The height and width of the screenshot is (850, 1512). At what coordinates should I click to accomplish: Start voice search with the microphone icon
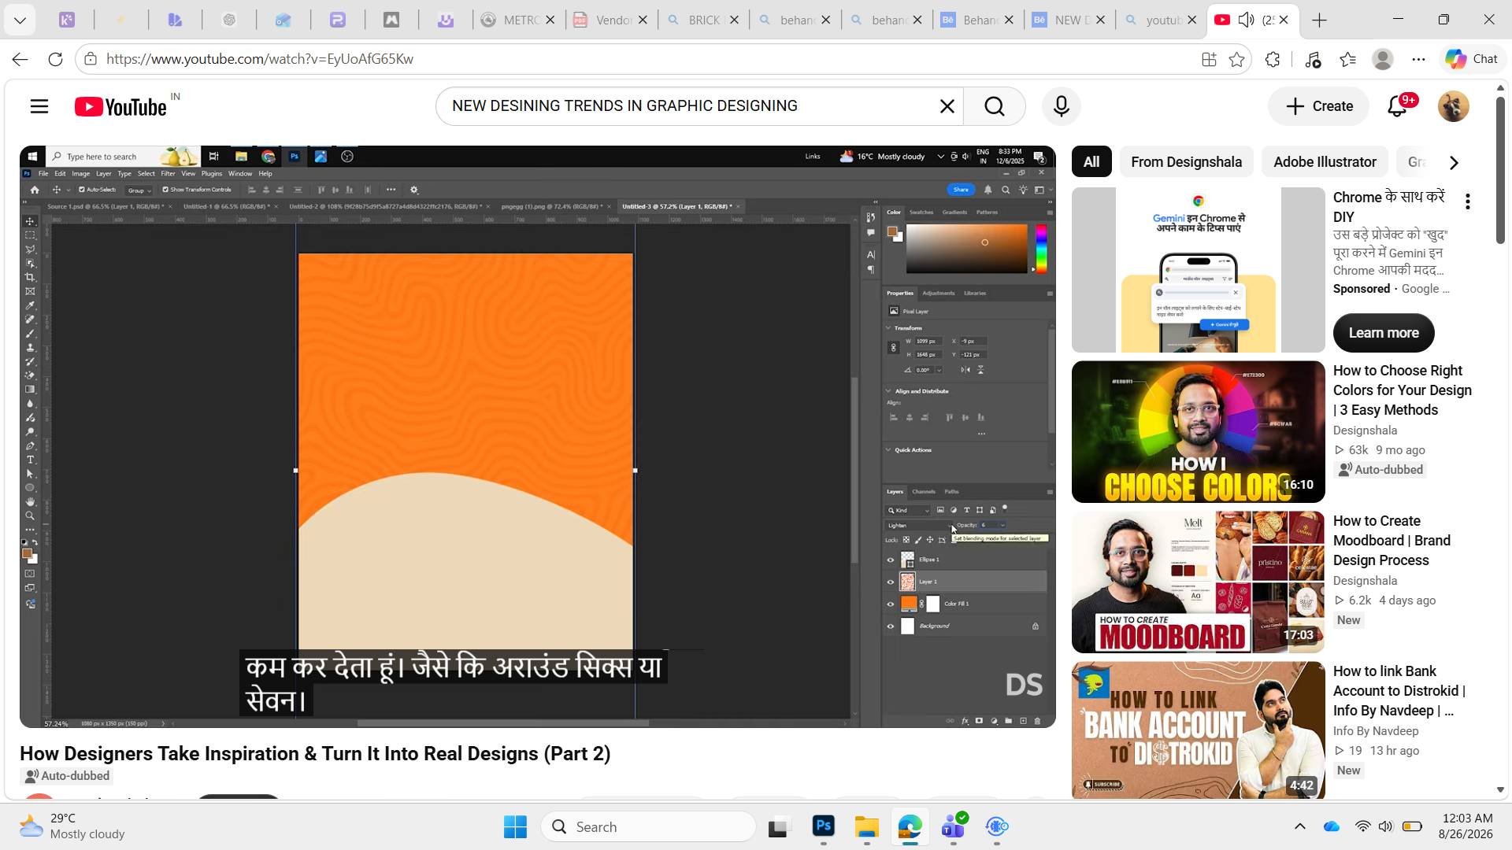(1061, 106)
